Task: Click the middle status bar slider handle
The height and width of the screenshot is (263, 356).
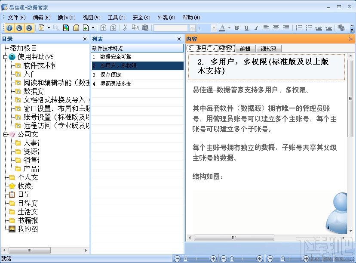Action: click(x=232, y=259)
